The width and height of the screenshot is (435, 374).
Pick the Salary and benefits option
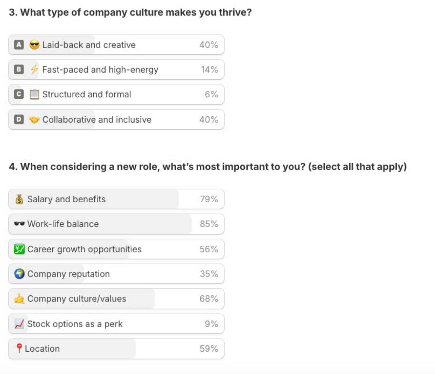click(x=67, y=199)
